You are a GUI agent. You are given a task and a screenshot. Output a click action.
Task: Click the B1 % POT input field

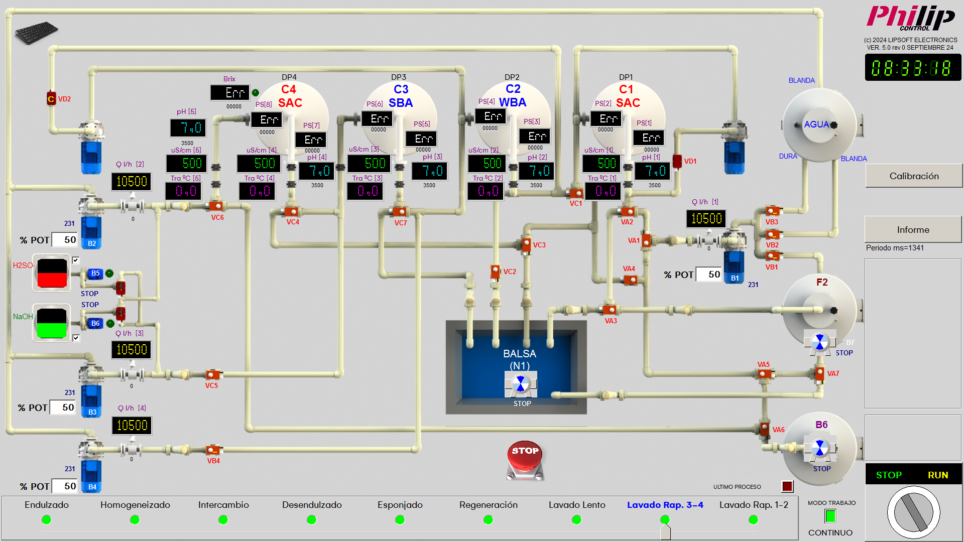[x=709, y=275]
